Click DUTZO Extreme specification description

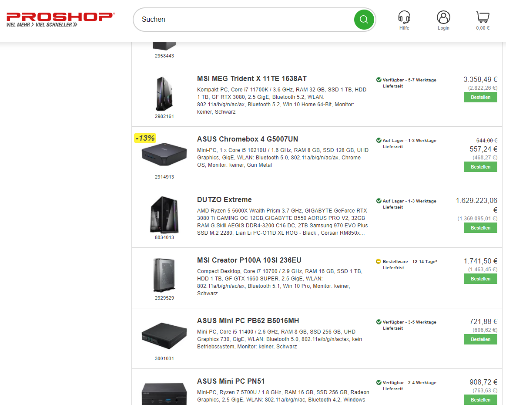[x=282, y=222]
